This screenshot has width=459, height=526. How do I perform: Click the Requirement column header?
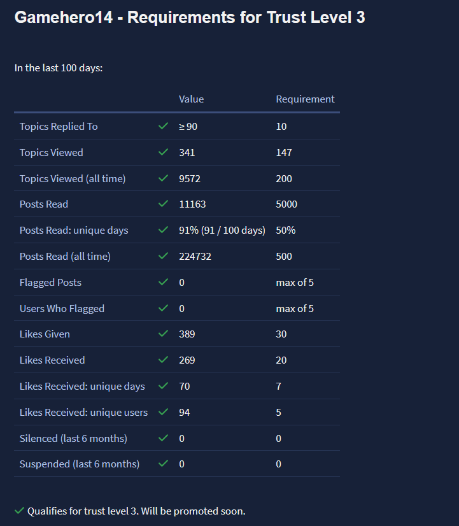pyautogui.click(x=305, y=99)
